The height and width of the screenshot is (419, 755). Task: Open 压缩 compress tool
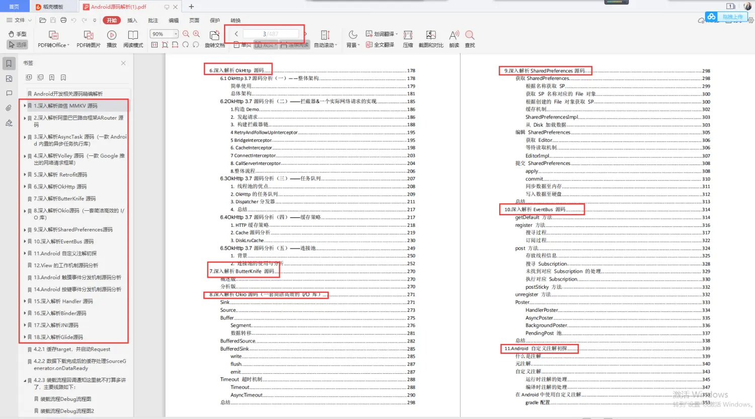[408, 39]
